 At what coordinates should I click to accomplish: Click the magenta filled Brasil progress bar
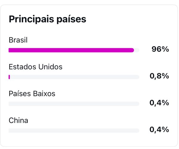71,50
